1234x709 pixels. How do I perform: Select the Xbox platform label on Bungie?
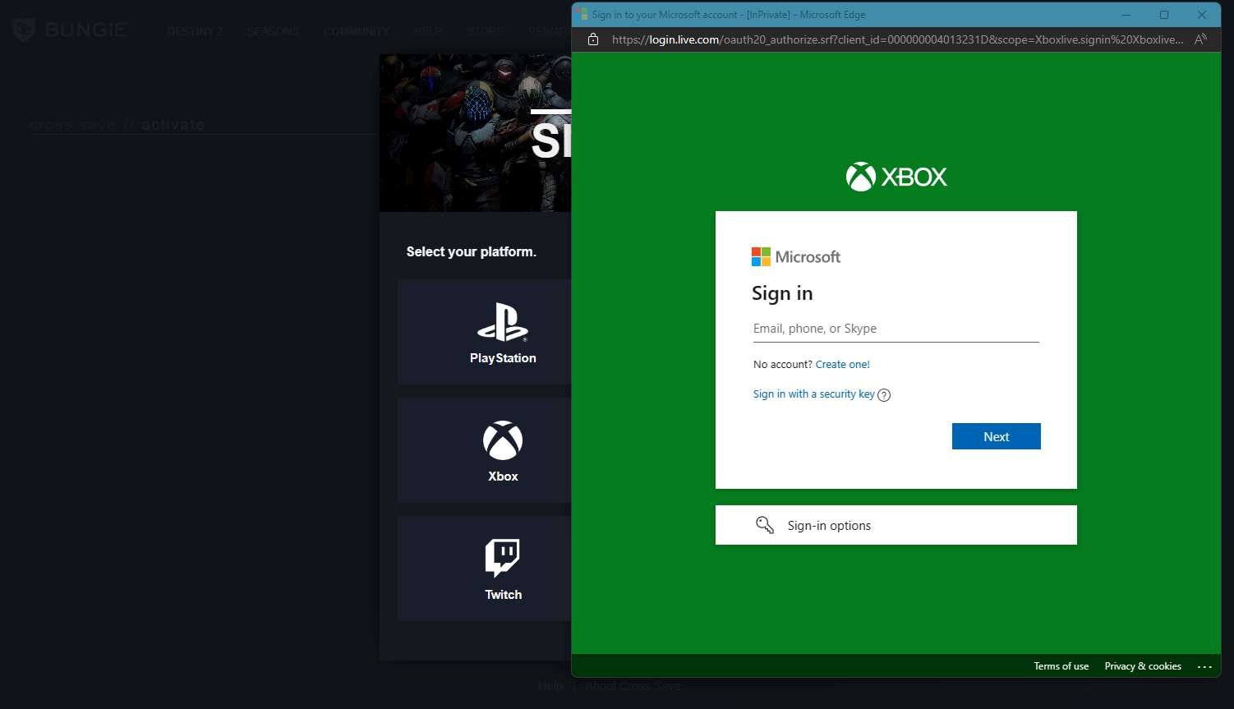coord(503,477)
